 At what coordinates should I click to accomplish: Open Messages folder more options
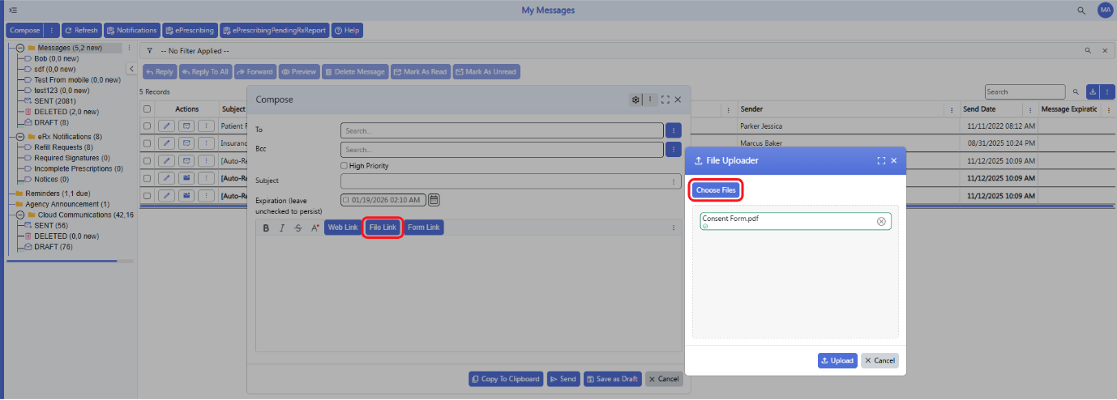129,48
